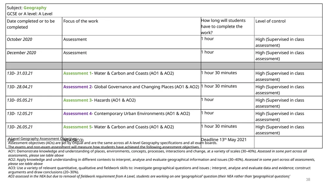Click 'Assessment' in the December 2020 row

pos(75,53)
